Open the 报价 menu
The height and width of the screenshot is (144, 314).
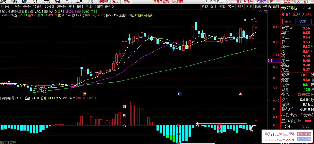(25, 1)
